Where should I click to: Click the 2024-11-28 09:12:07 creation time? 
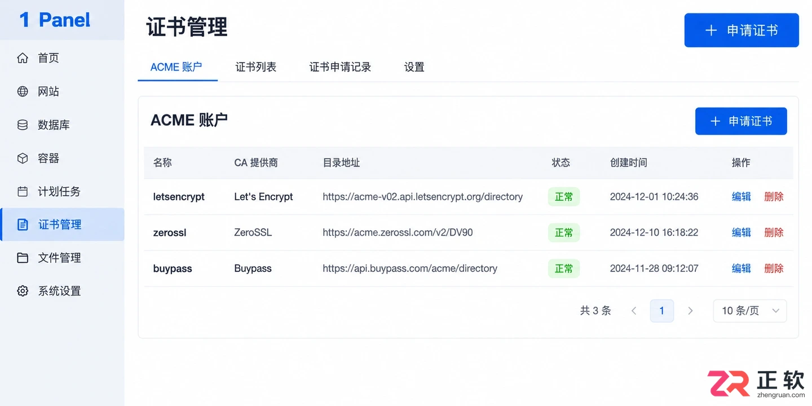[654, 268]
